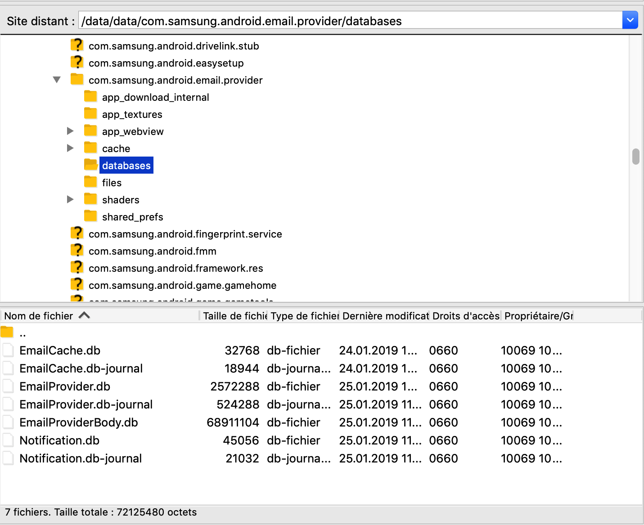Select the EmailProviderBody.db file name
The height and width of the screenshot is (525, 644).
(x=79, y=422)
